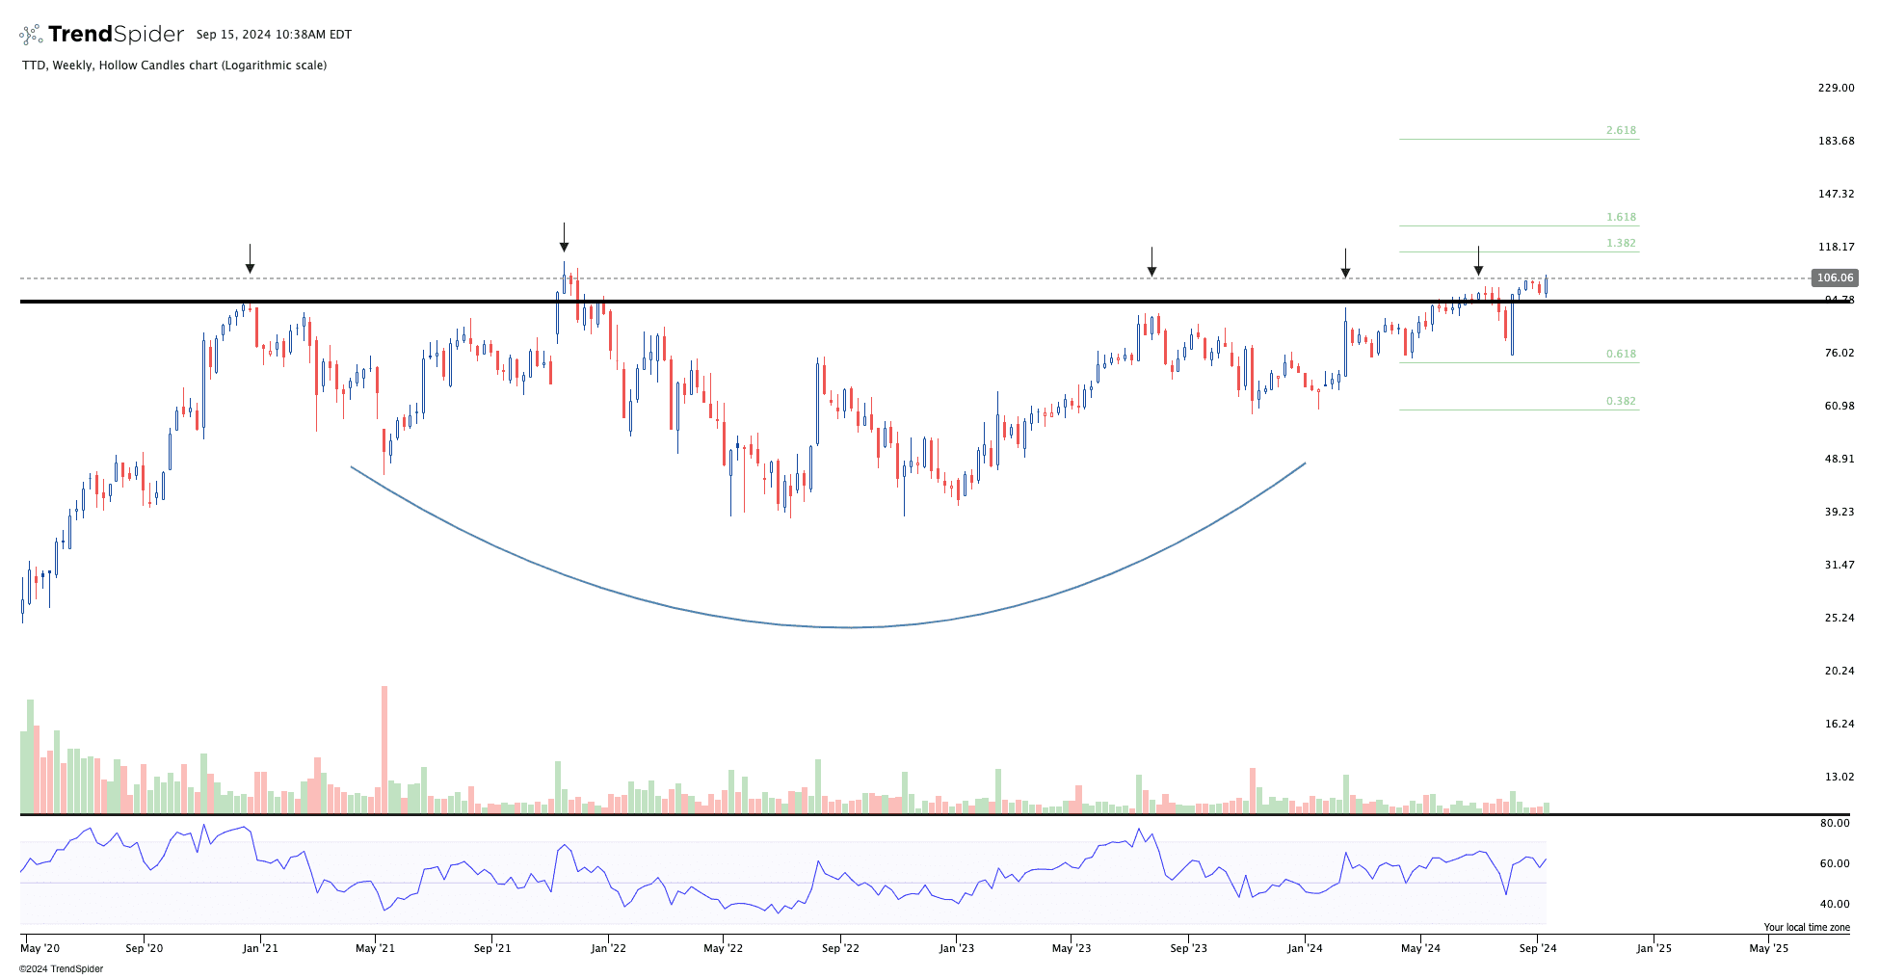Click the Jan '25 label on the time axis
1879x978 pixels.
(x=1654, y=948)
